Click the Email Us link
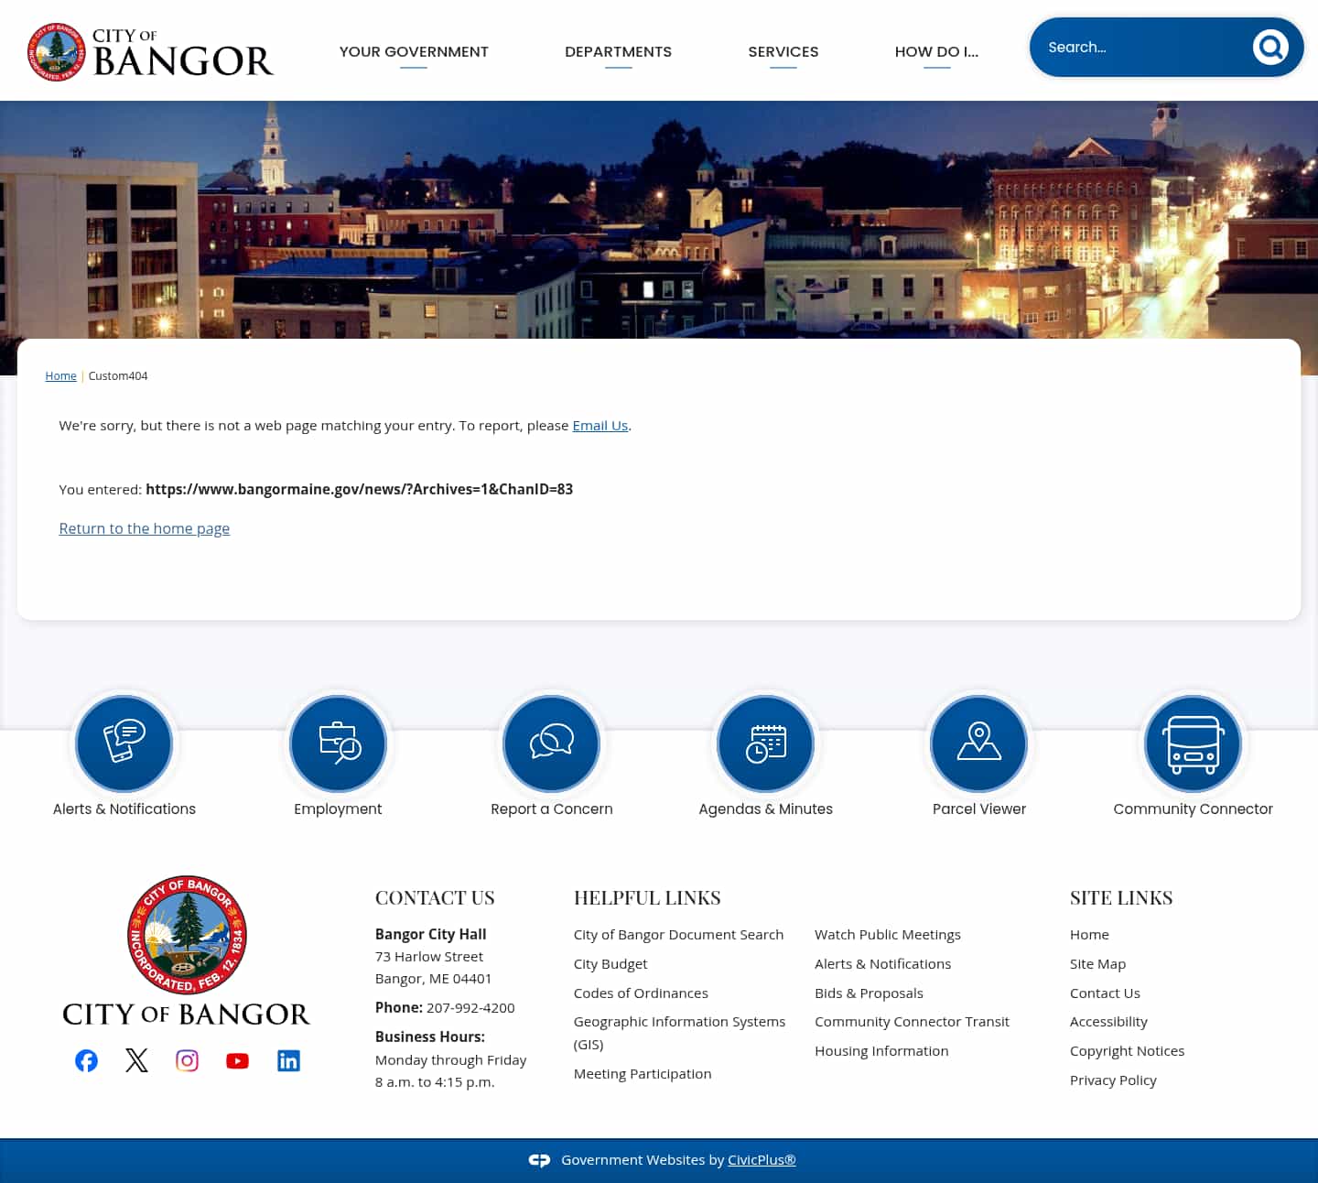The image size is (1318, 1183). [600, 425]
